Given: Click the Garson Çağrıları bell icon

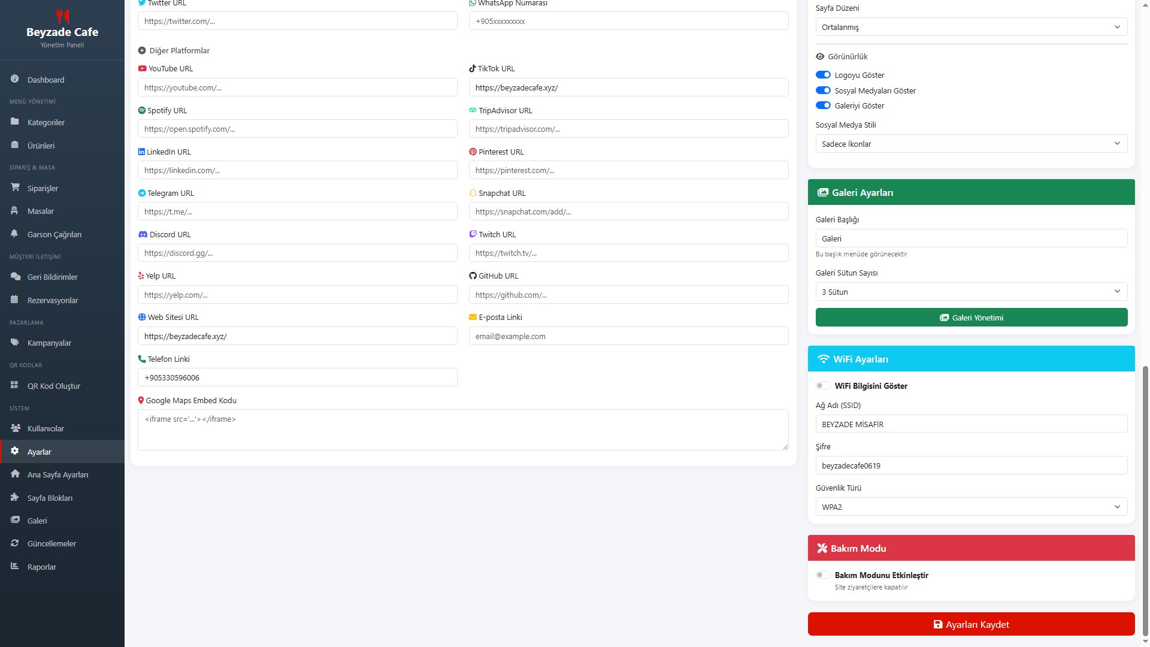Looking at the screenshot, I should tap(15, 234).
